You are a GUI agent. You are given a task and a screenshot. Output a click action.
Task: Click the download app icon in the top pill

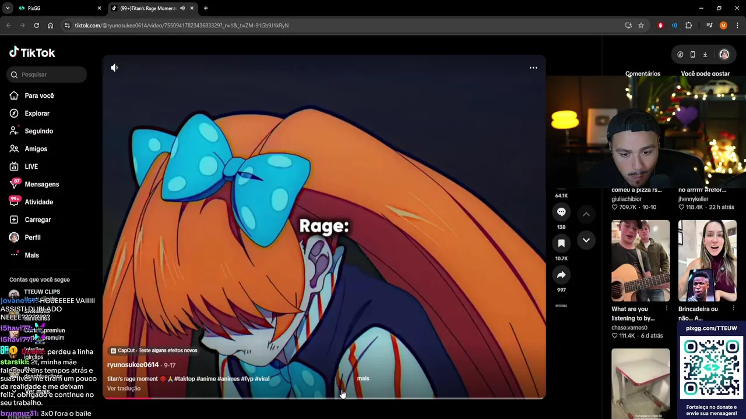[x=705, y=54]
